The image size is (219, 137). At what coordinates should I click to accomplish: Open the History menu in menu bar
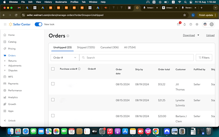coord(48,2)
